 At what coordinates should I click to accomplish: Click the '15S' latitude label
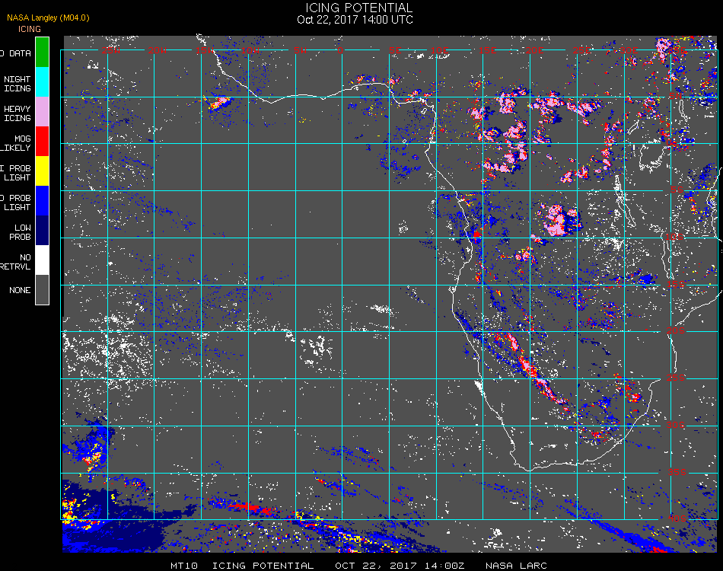676,284
